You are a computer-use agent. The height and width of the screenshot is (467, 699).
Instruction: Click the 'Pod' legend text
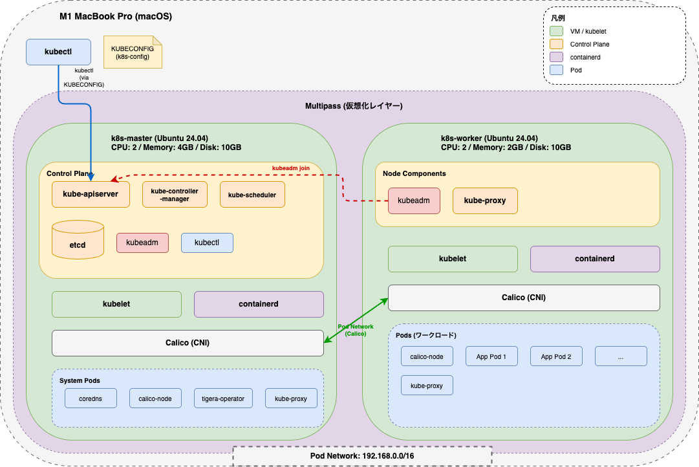tap(576, 70)
